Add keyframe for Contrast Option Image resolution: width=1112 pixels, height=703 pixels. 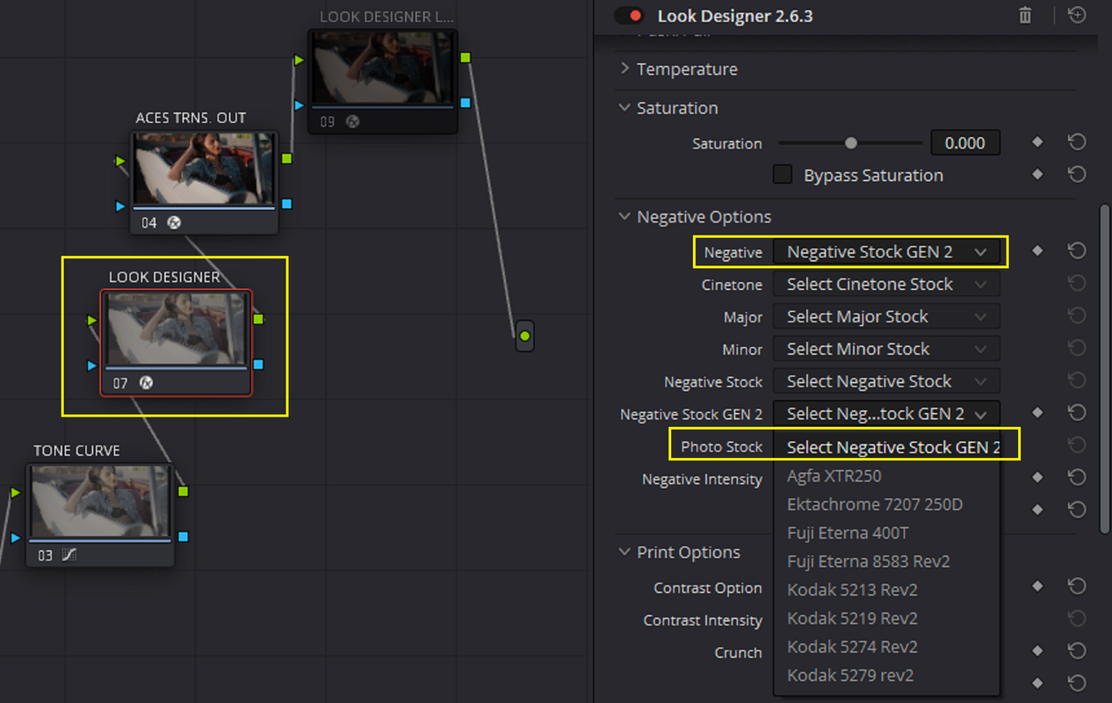1037,587
